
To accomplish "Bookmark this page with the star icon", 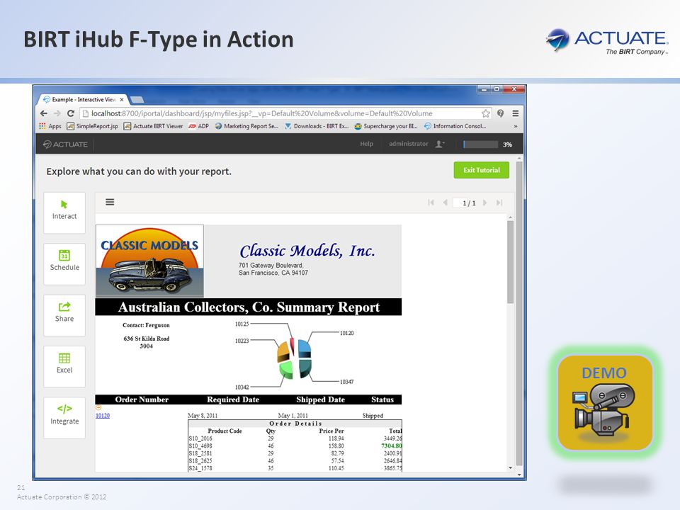I will [x=486, y=113].
